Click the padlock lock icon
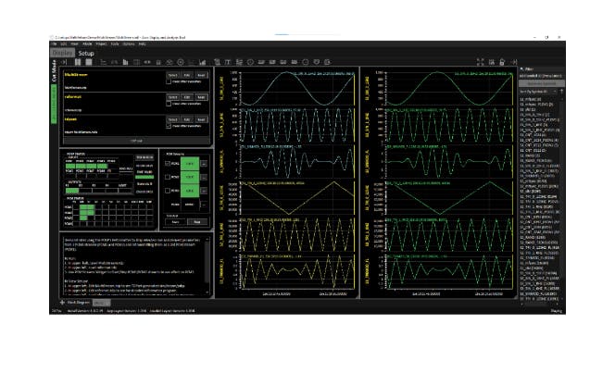The image size is (615, 373). pyautogui.click(x=502, y=62)
